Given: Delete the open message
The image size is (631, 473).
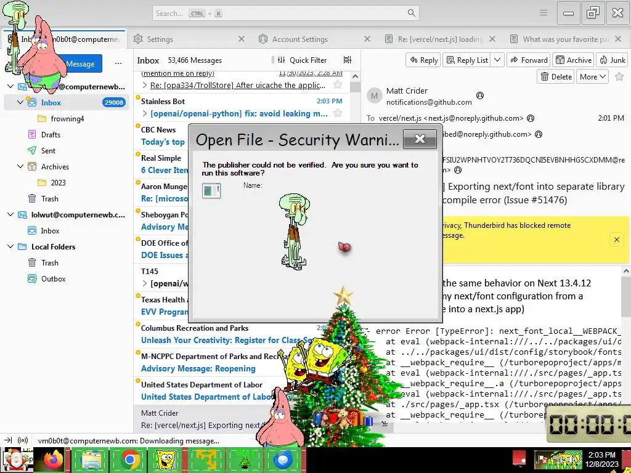Looking at the screenshot, I should click(556, 76).
